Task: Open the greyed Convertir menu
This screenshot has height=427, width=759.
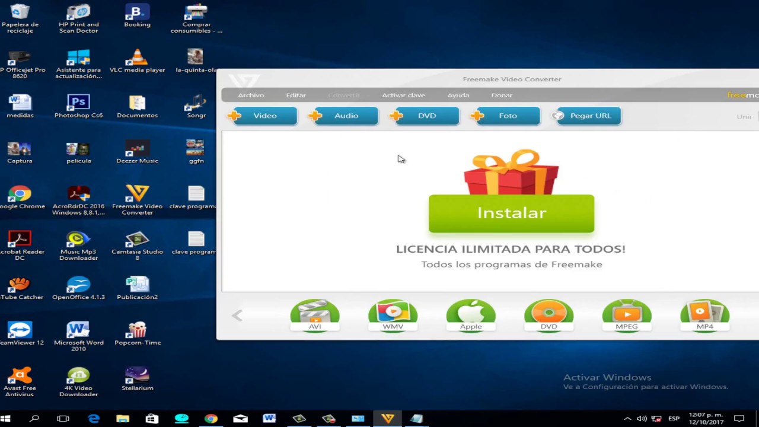Action: coord(344,95)
